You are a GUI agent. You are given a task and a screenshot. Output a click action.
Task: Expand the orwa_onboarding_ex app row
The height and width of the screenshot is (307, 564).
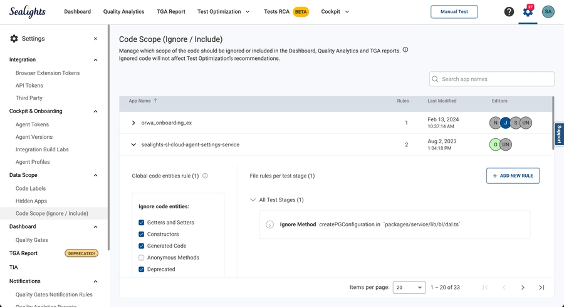(x=133, y=123)
